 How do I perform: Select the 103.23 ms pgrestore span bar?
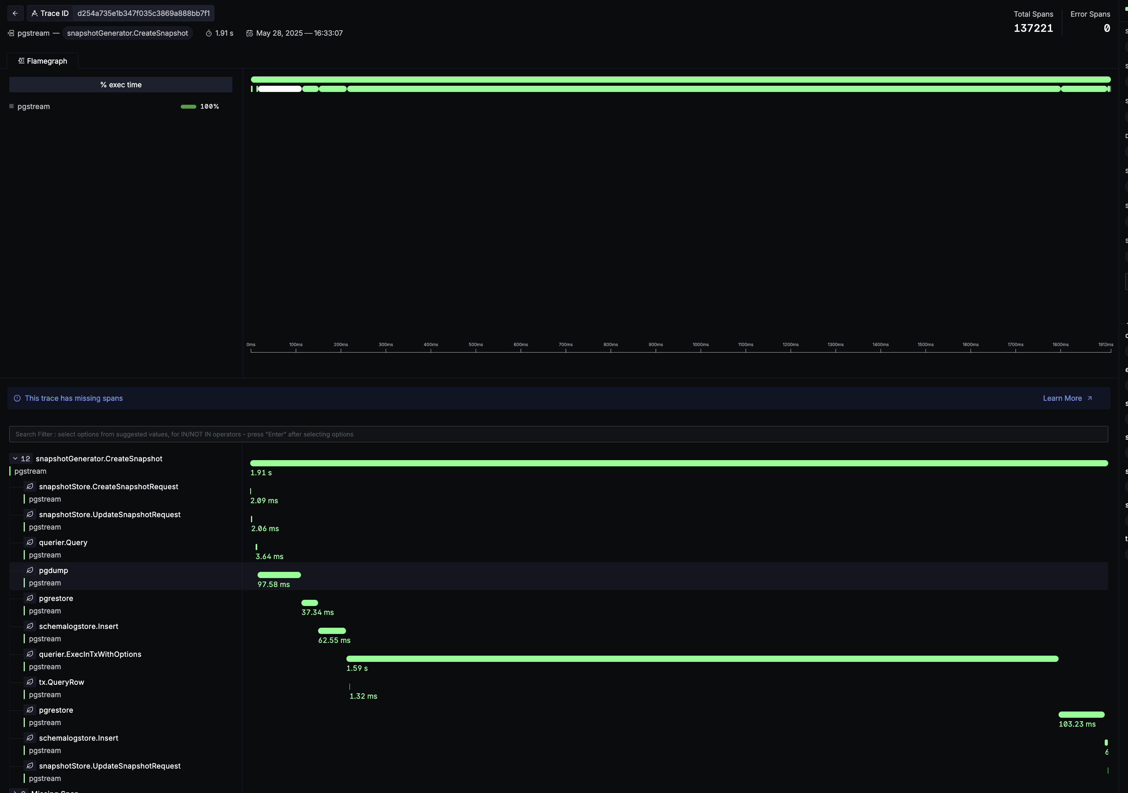tap(1081, 715)
